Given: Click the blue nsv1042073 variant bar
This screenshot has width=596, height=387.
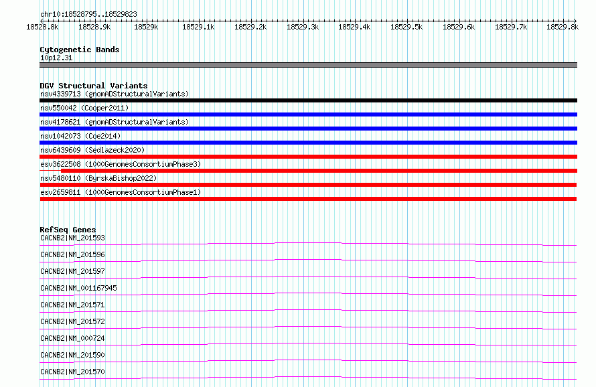Looking at the screenshot, I should (308, 143).
